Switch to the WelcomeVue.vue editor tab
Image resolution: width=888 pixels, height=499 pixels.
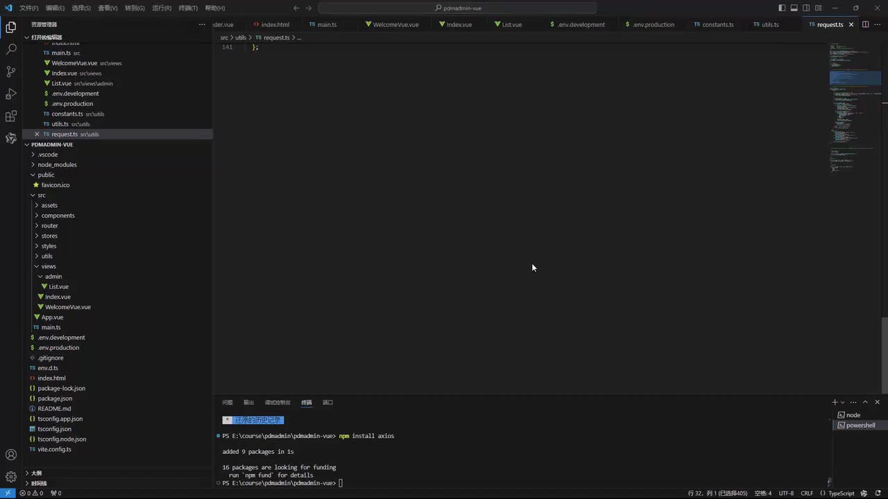click(x=396, y=24)
